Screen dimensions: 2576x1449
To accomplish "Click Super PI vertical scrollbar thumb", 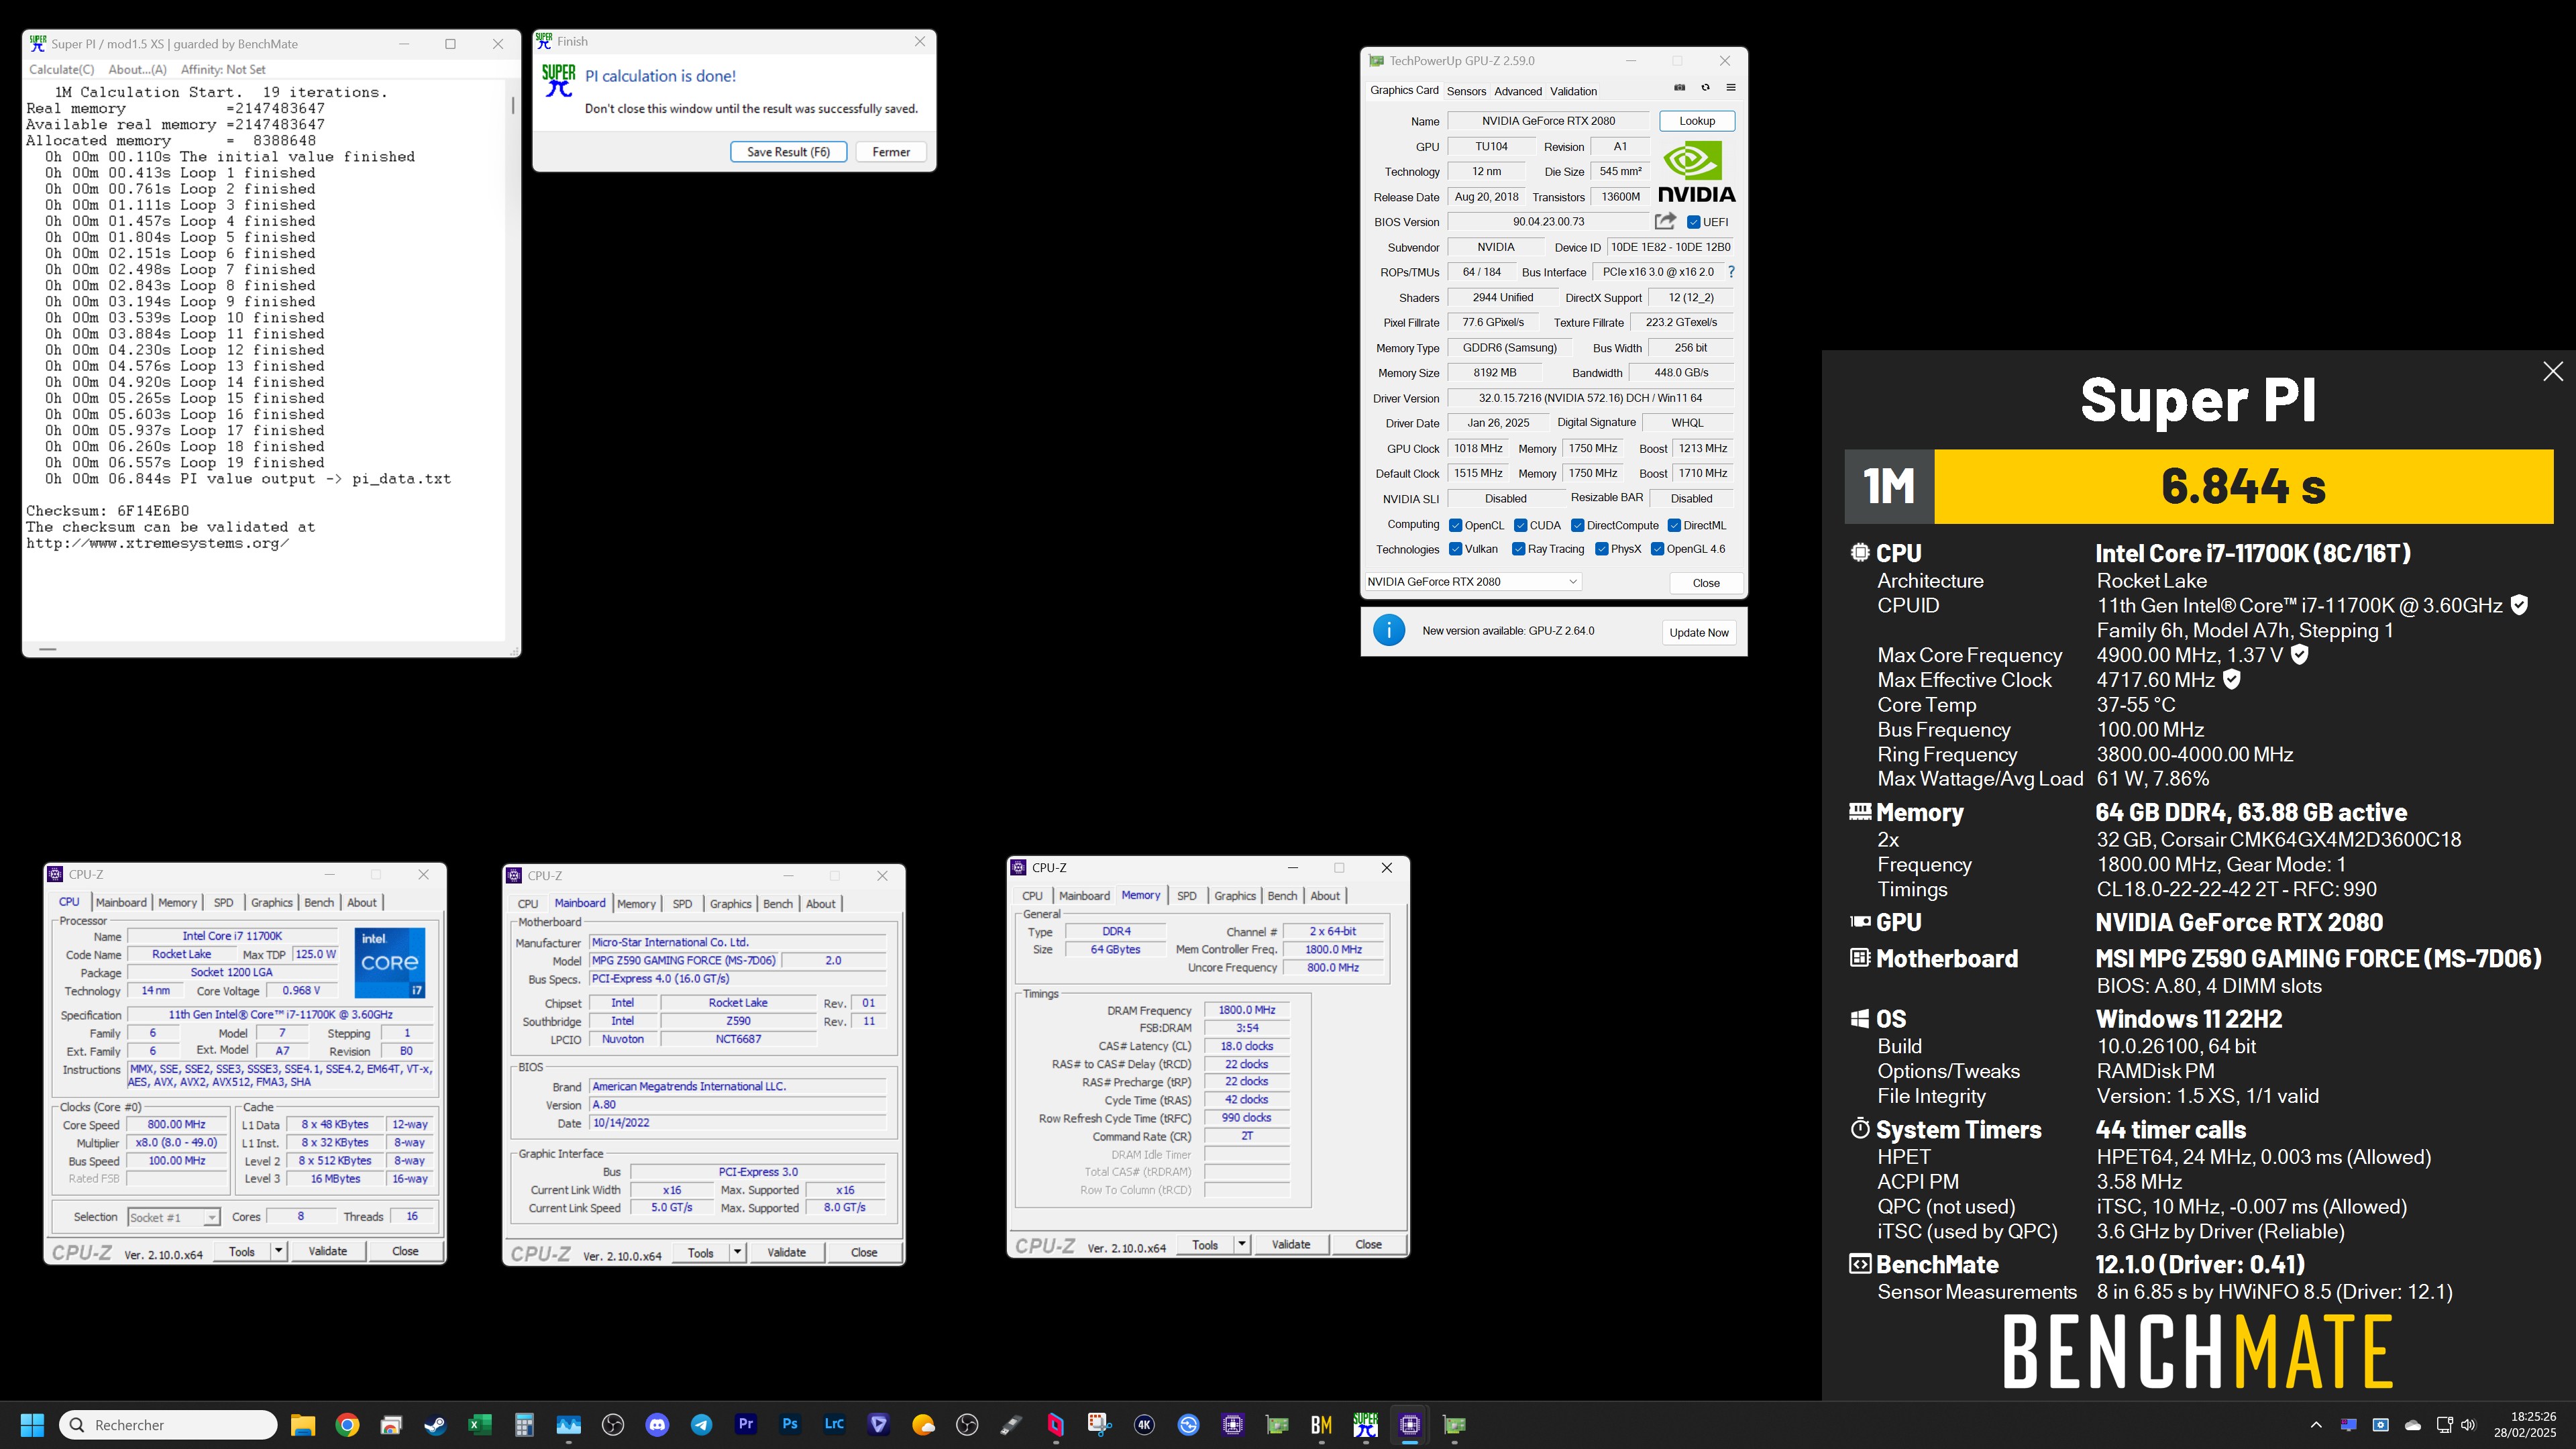I will coord(513,105).
